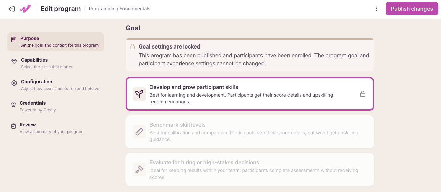The image size is (441, 192).
Task: Click the gavel icon for hiring evaluation
Action: coord(139,169)
